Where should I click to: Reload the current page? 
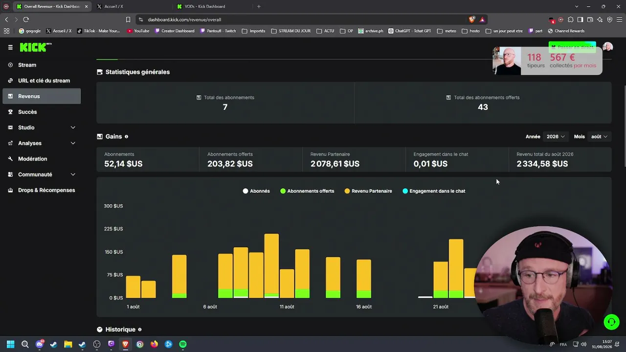(x=26, y=20)
